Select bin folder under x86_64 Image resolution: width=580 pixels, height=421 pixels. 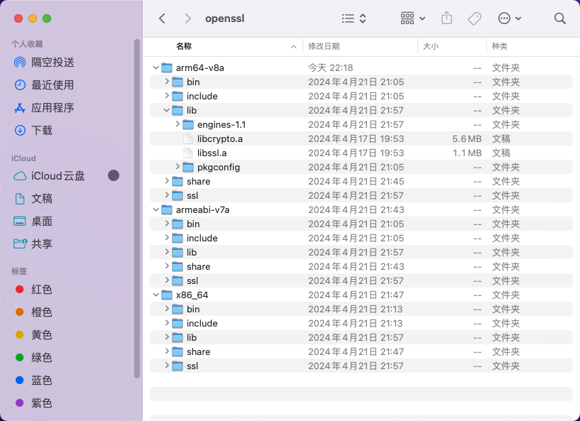361,309
